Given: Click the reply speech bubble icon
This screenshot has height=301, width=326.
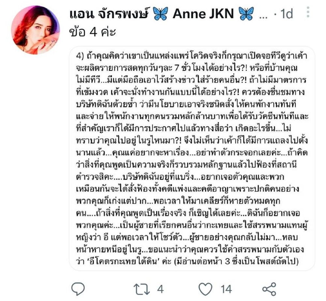Looking at the screenshot, I should click(x=78, y=289).
